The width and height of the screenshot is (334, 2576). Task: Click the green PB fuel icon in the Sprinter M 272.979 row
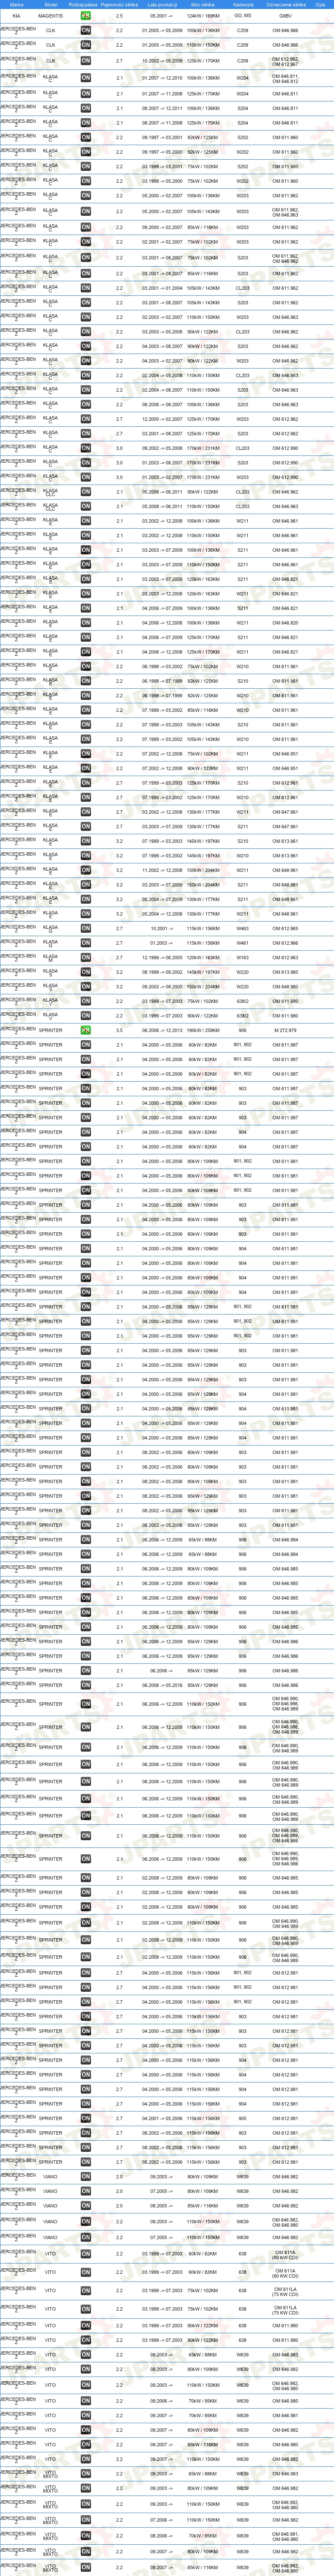[x=86, y=1030]
